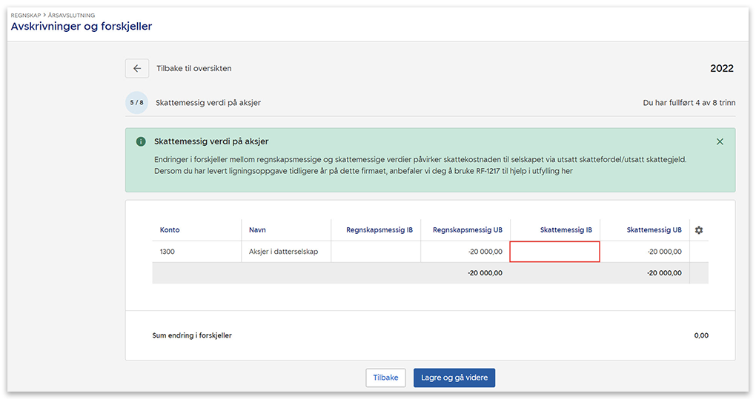Click the Skattemessig IB input field
Screen dimensions: 756x399
pyautogui.click(x=554, y=252)
